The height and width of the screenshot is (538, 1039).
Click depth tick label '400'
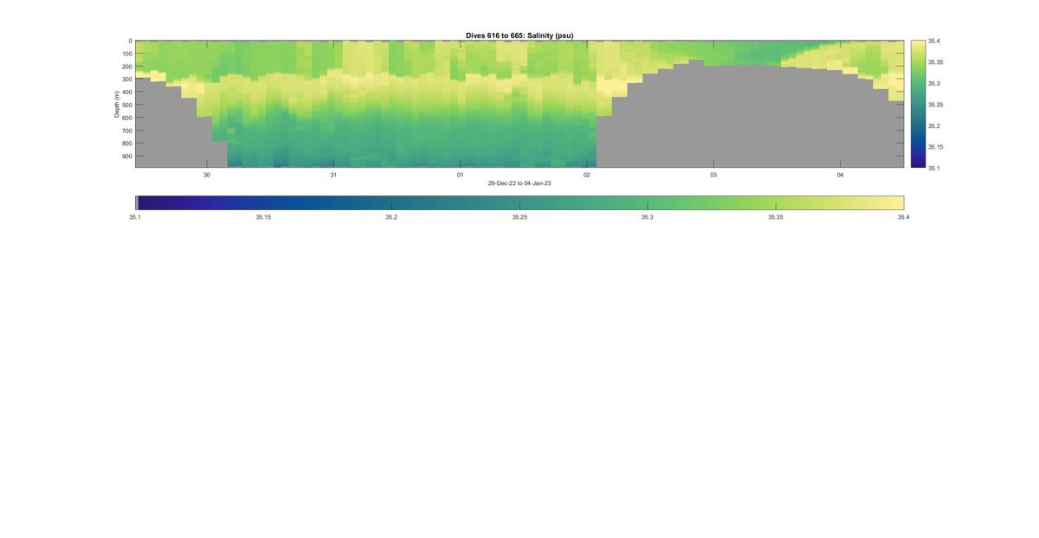click(x=126, y=92)
